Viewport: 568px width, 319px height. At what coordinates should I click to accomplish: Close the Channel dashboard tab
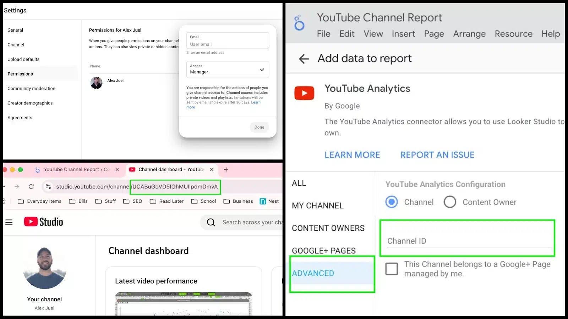[x=212, y=169]
